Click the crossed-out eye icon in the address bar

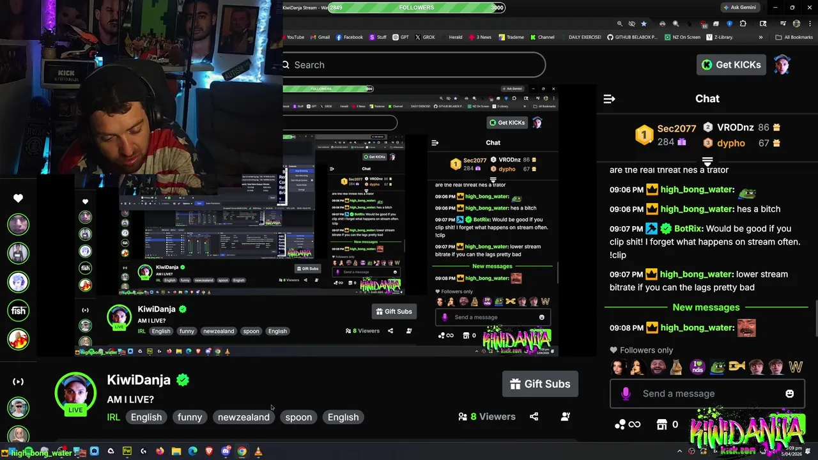click(632, 24)
